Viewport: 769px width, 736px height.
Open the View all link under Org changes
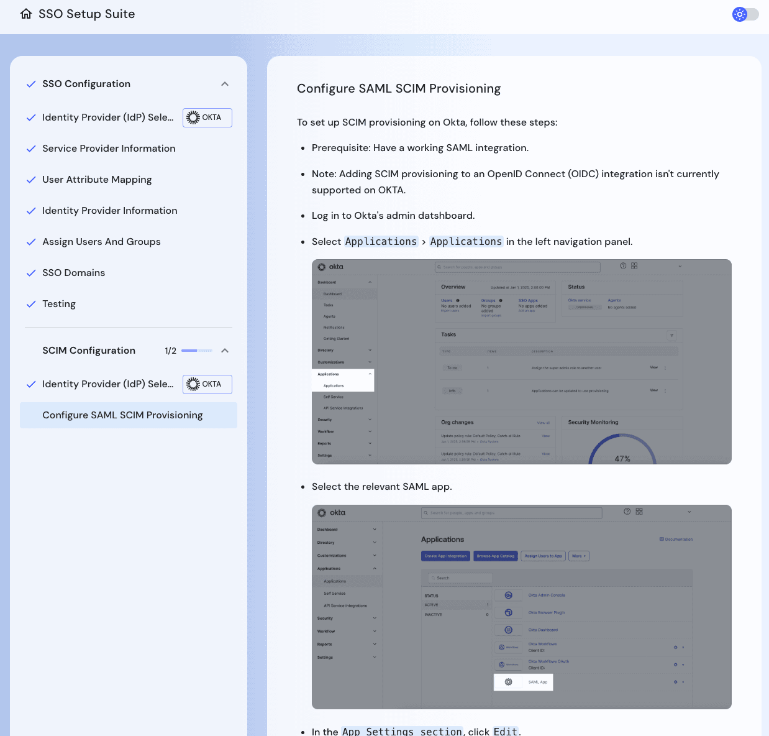544,423
